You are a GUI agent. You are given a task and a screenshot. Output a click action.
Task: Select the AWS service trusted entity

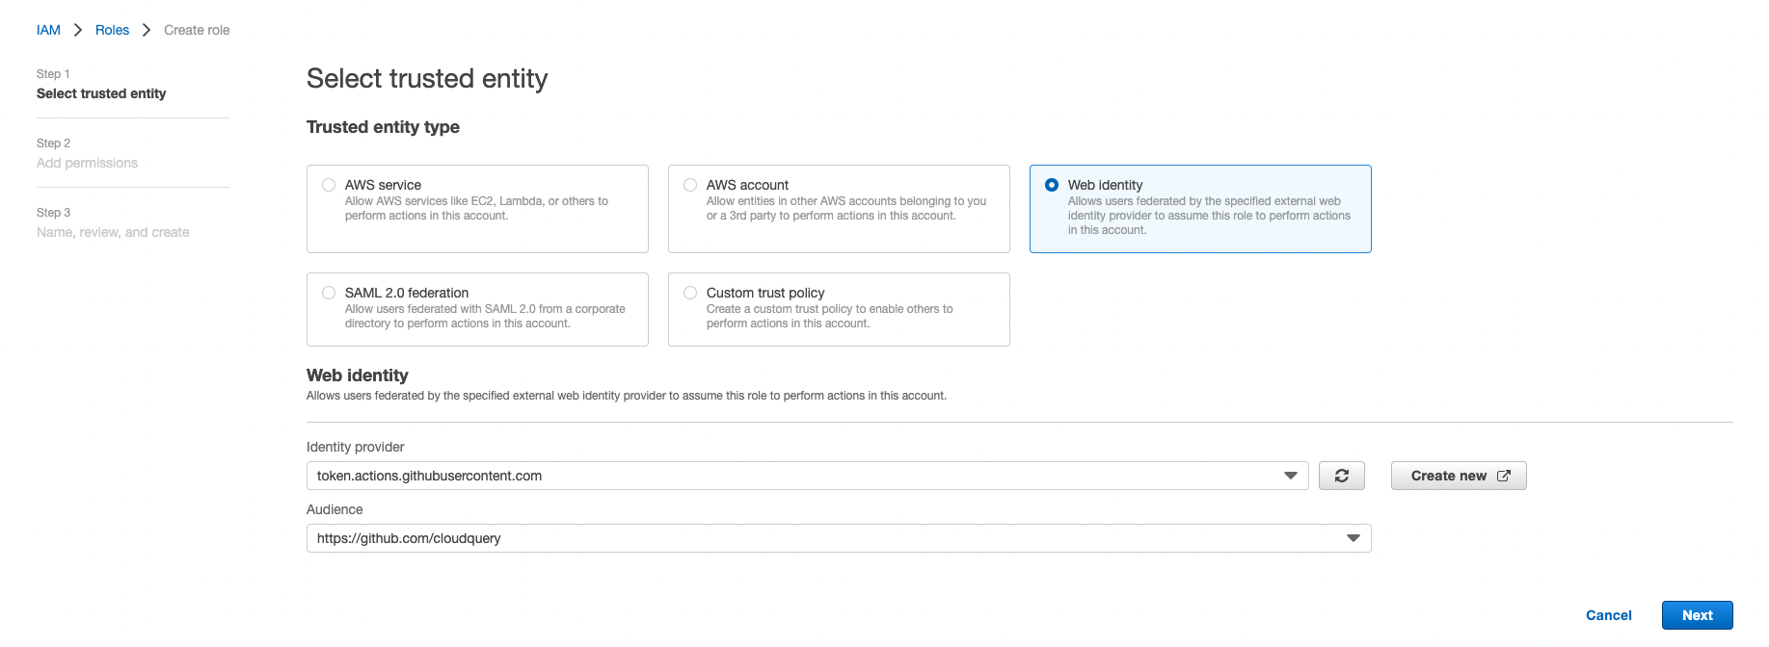click(329, 184)
